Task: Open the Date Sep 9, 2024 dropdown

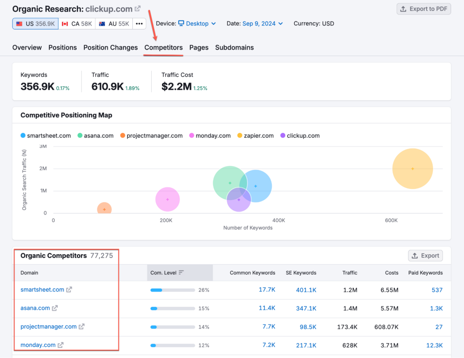Action: point(263,24)
